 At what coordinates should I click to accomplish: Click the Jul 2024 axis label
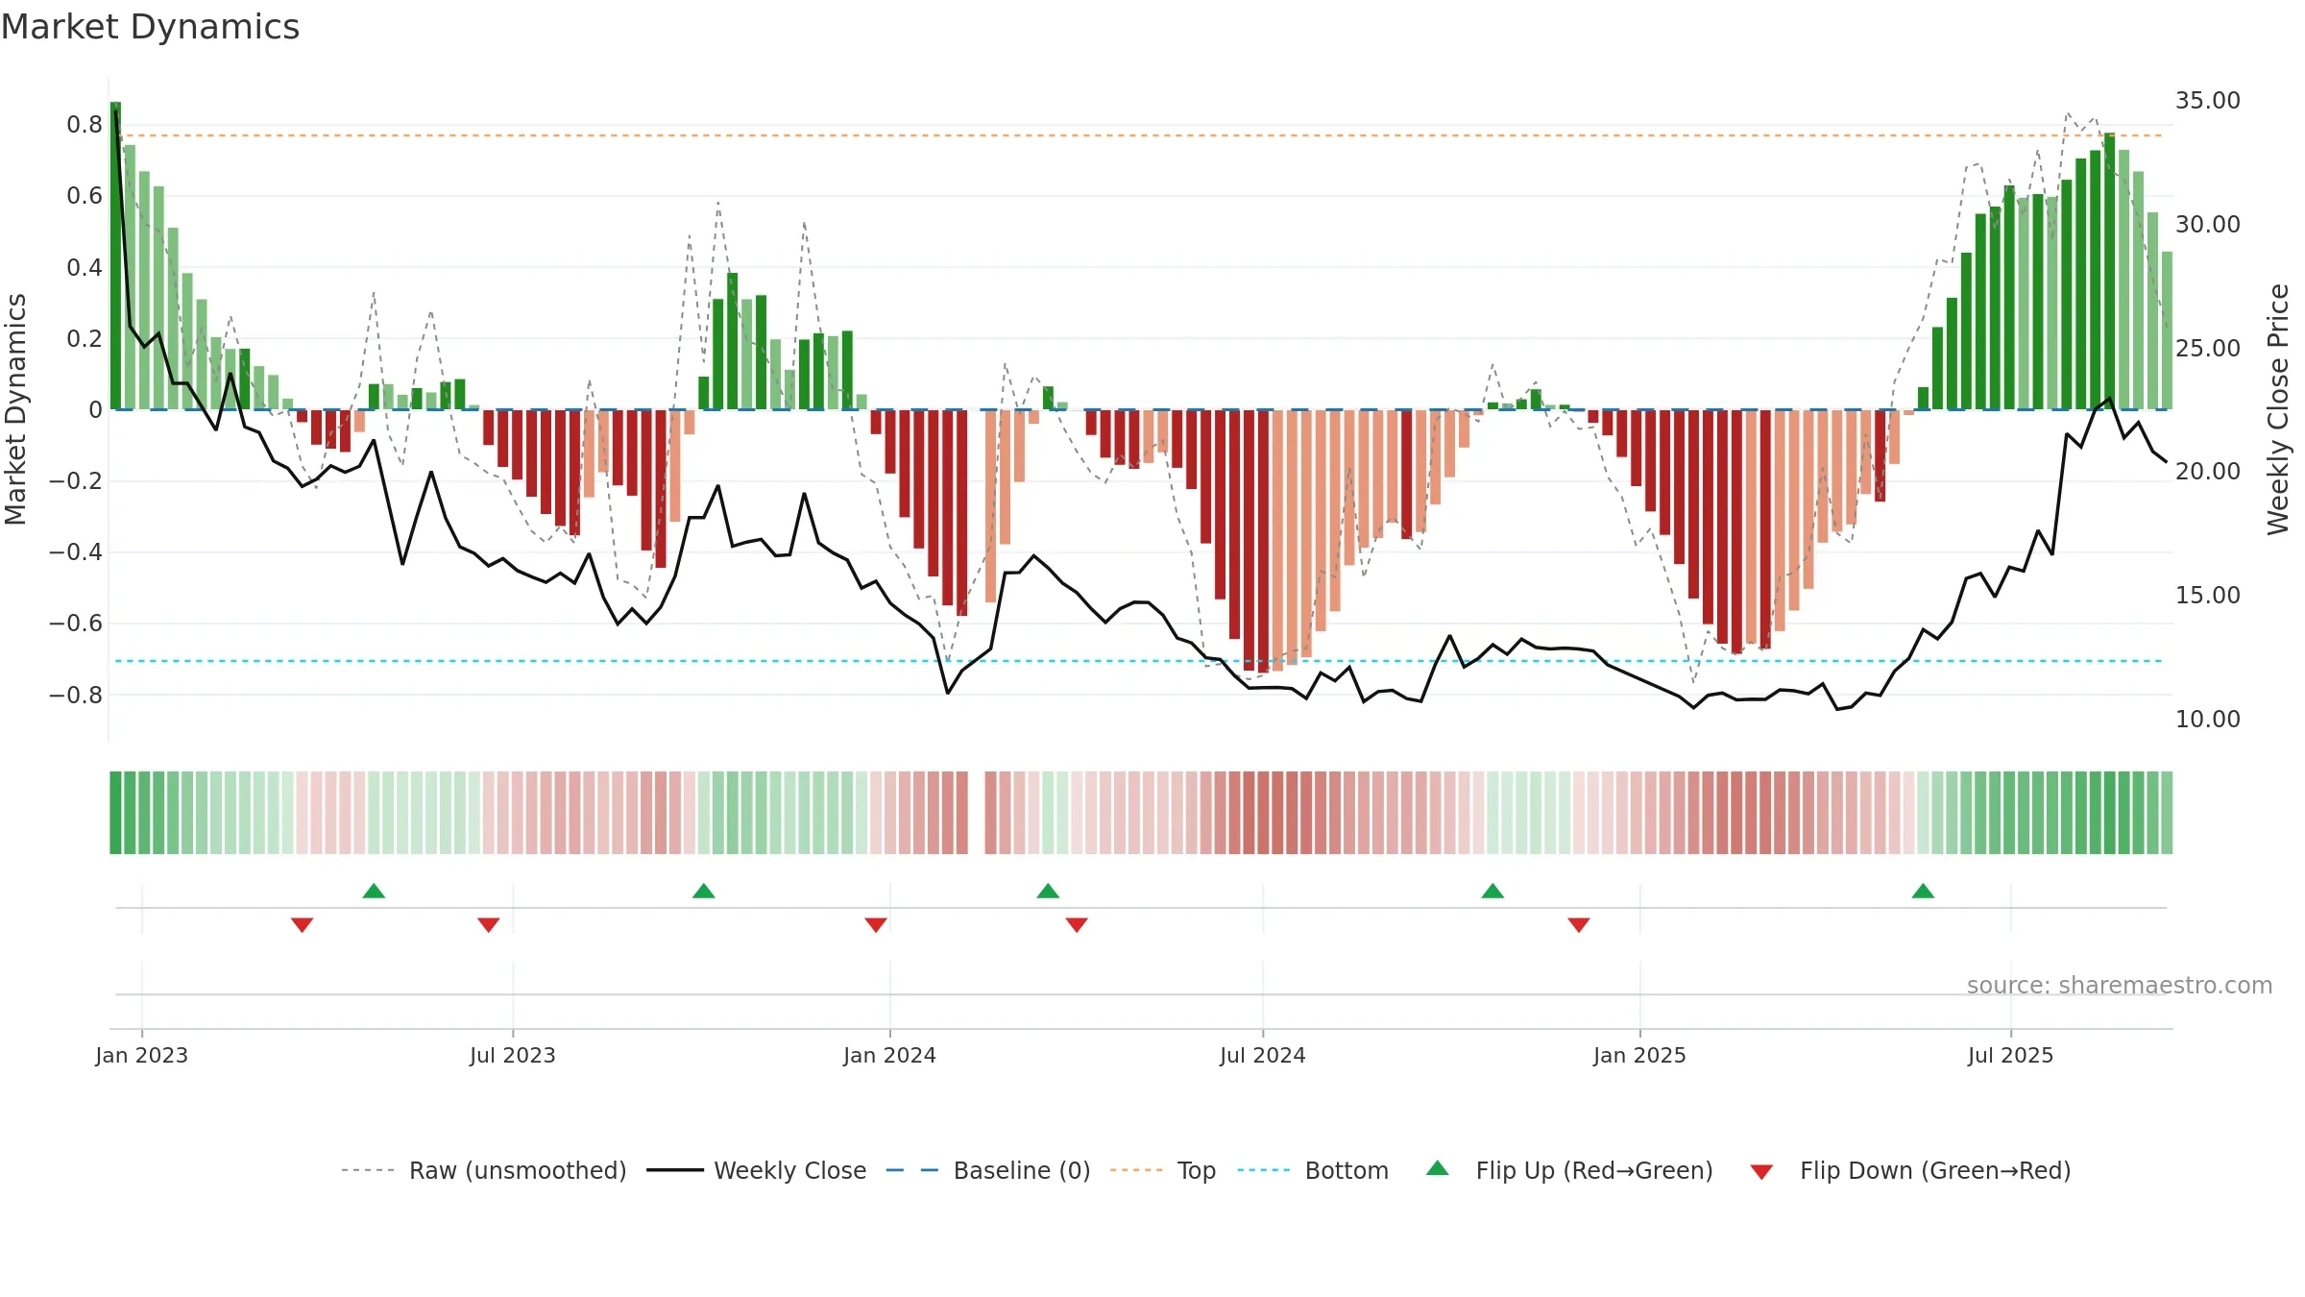pos(1263,1055)
